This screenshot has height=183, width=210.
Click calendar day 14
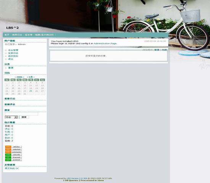7,88
